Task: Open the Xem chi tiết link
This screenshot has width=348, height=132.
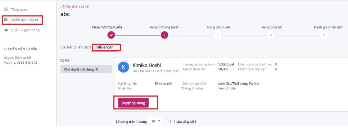Action: tap(227, 88)
